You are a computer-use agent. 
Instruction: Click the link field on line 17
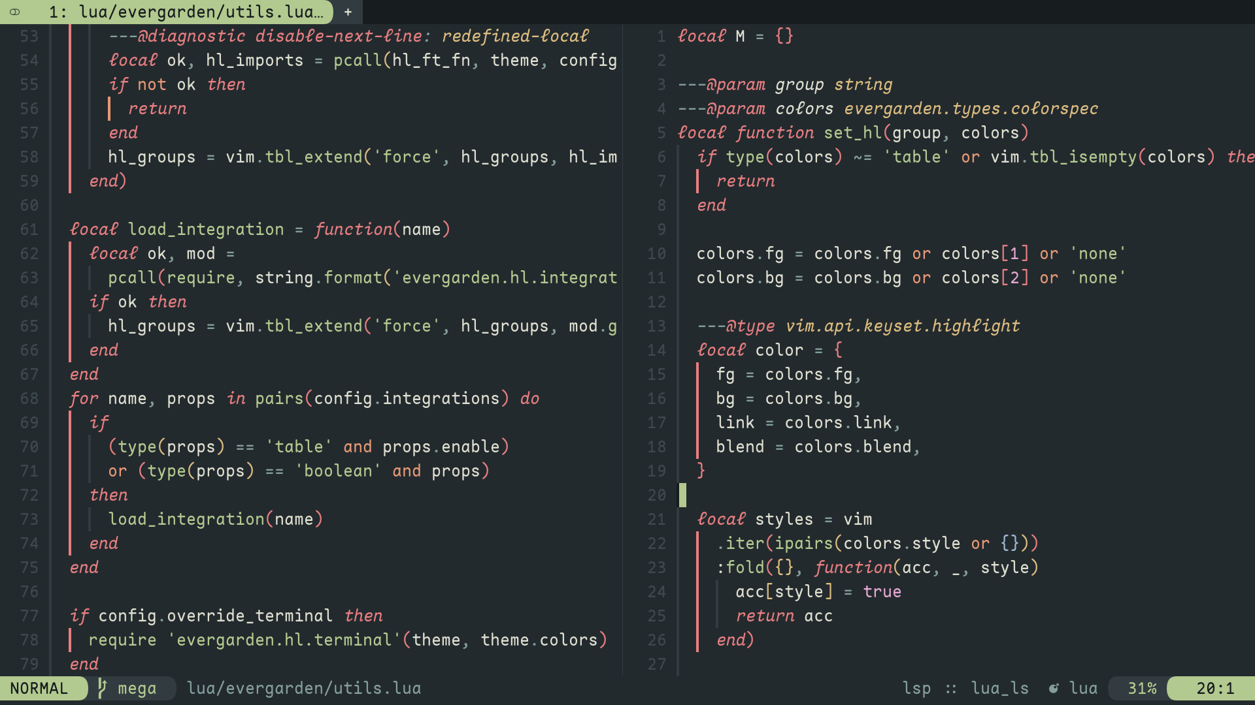(735, 423)
